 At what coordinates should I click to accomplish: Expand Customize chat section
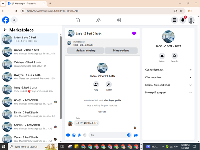(168, 69)
